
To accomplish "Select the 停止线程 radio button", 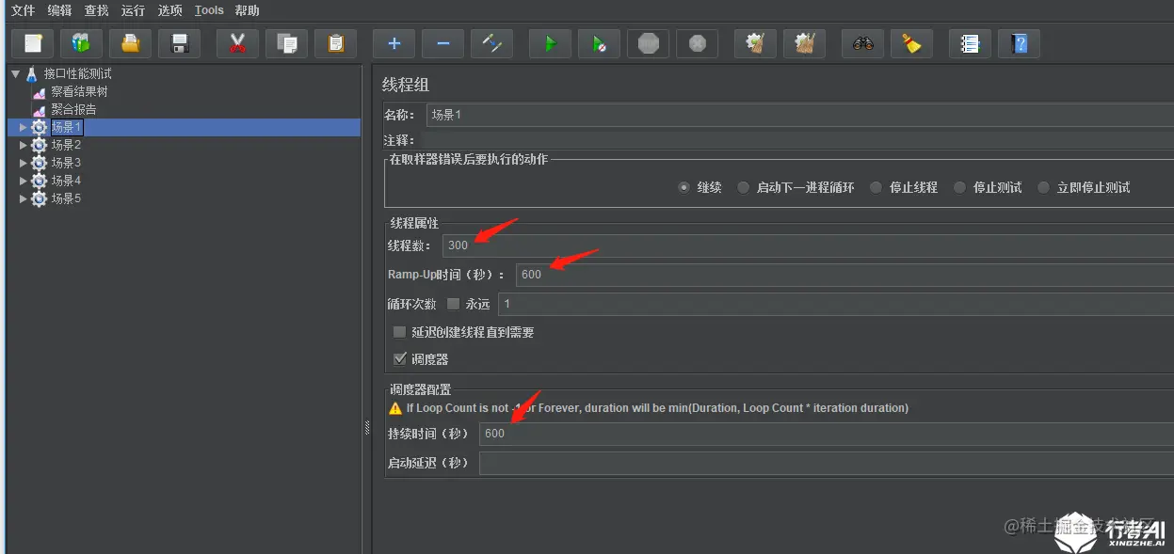I will (x=876, y=187).
